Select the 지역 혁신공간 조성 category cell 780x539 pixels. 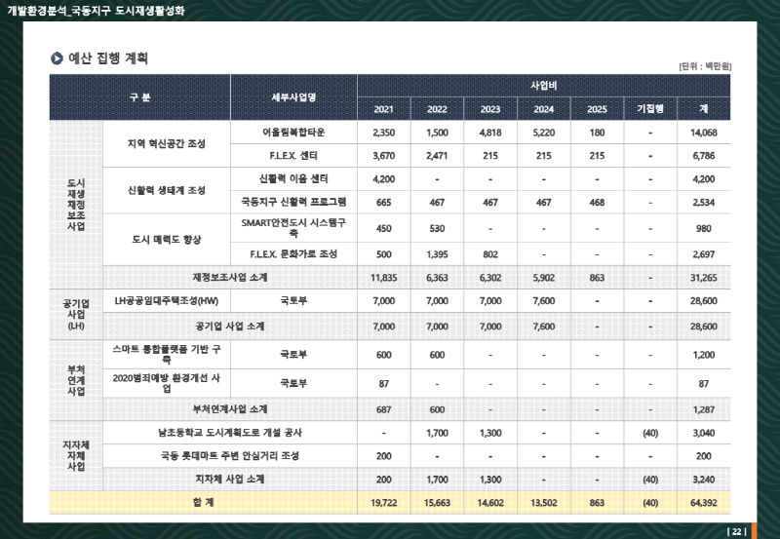click(167, 143)
